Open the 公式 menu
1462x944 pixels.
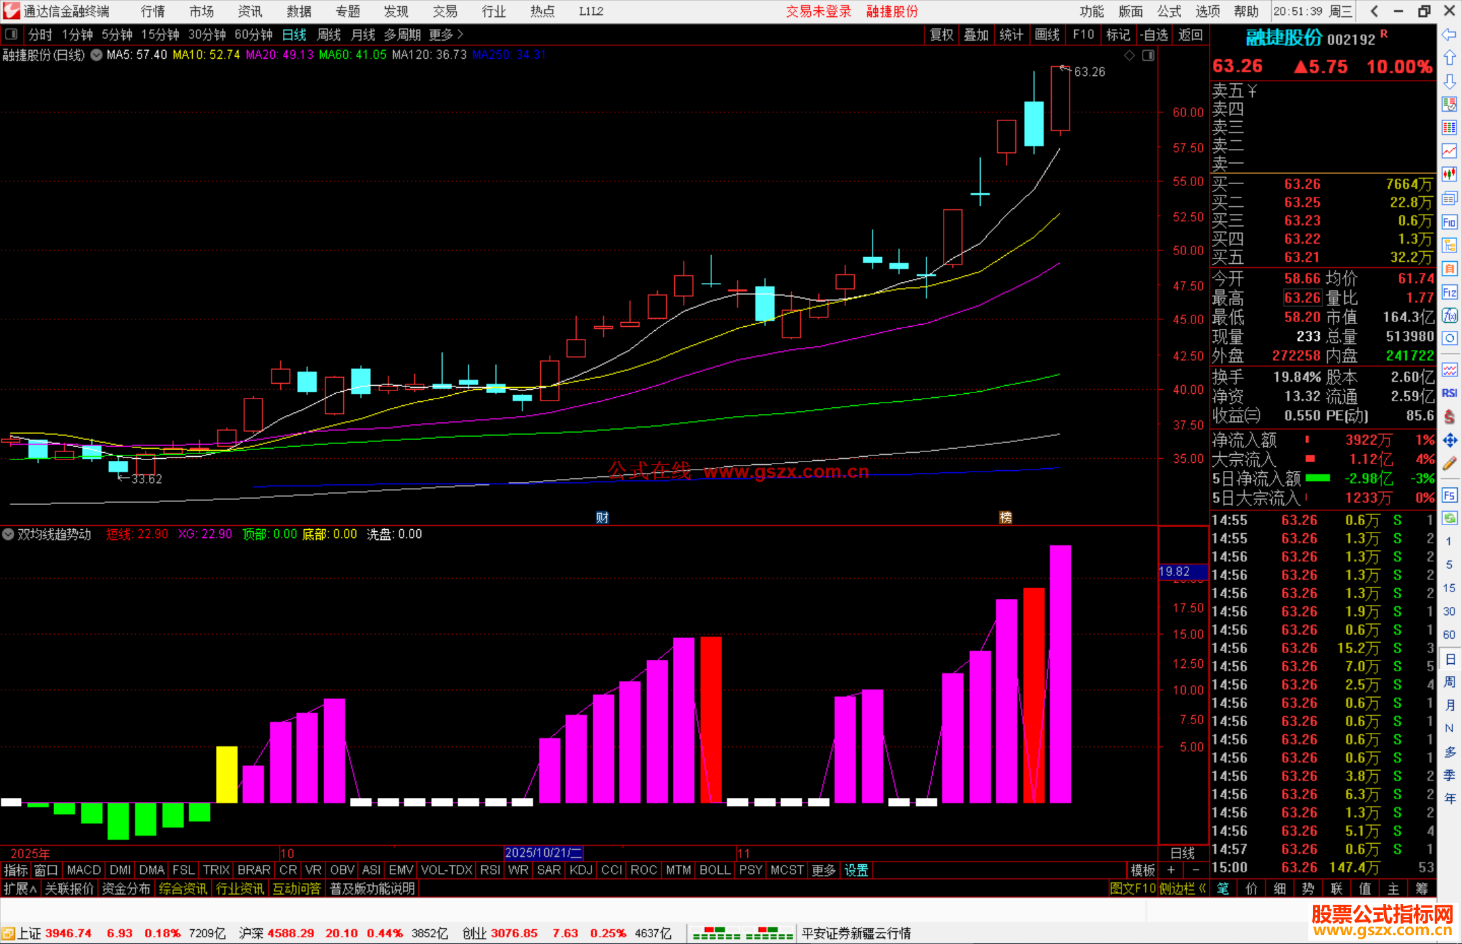tap(1169, 12)
